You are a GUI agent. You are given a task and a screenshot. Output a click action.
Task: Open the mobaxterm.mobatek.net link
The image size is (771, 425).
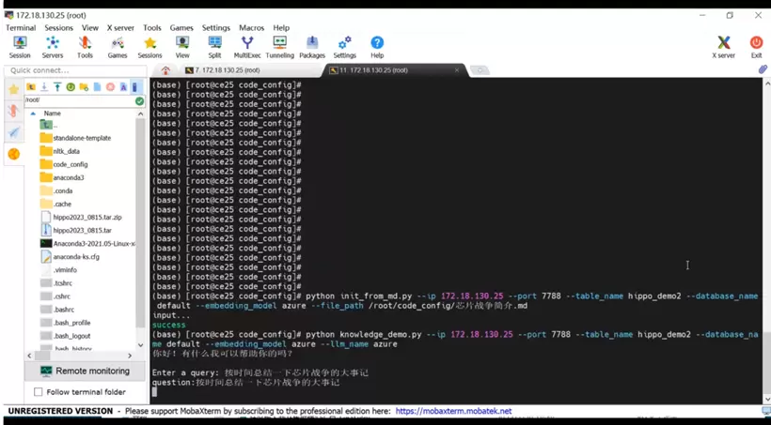[453, 411]
